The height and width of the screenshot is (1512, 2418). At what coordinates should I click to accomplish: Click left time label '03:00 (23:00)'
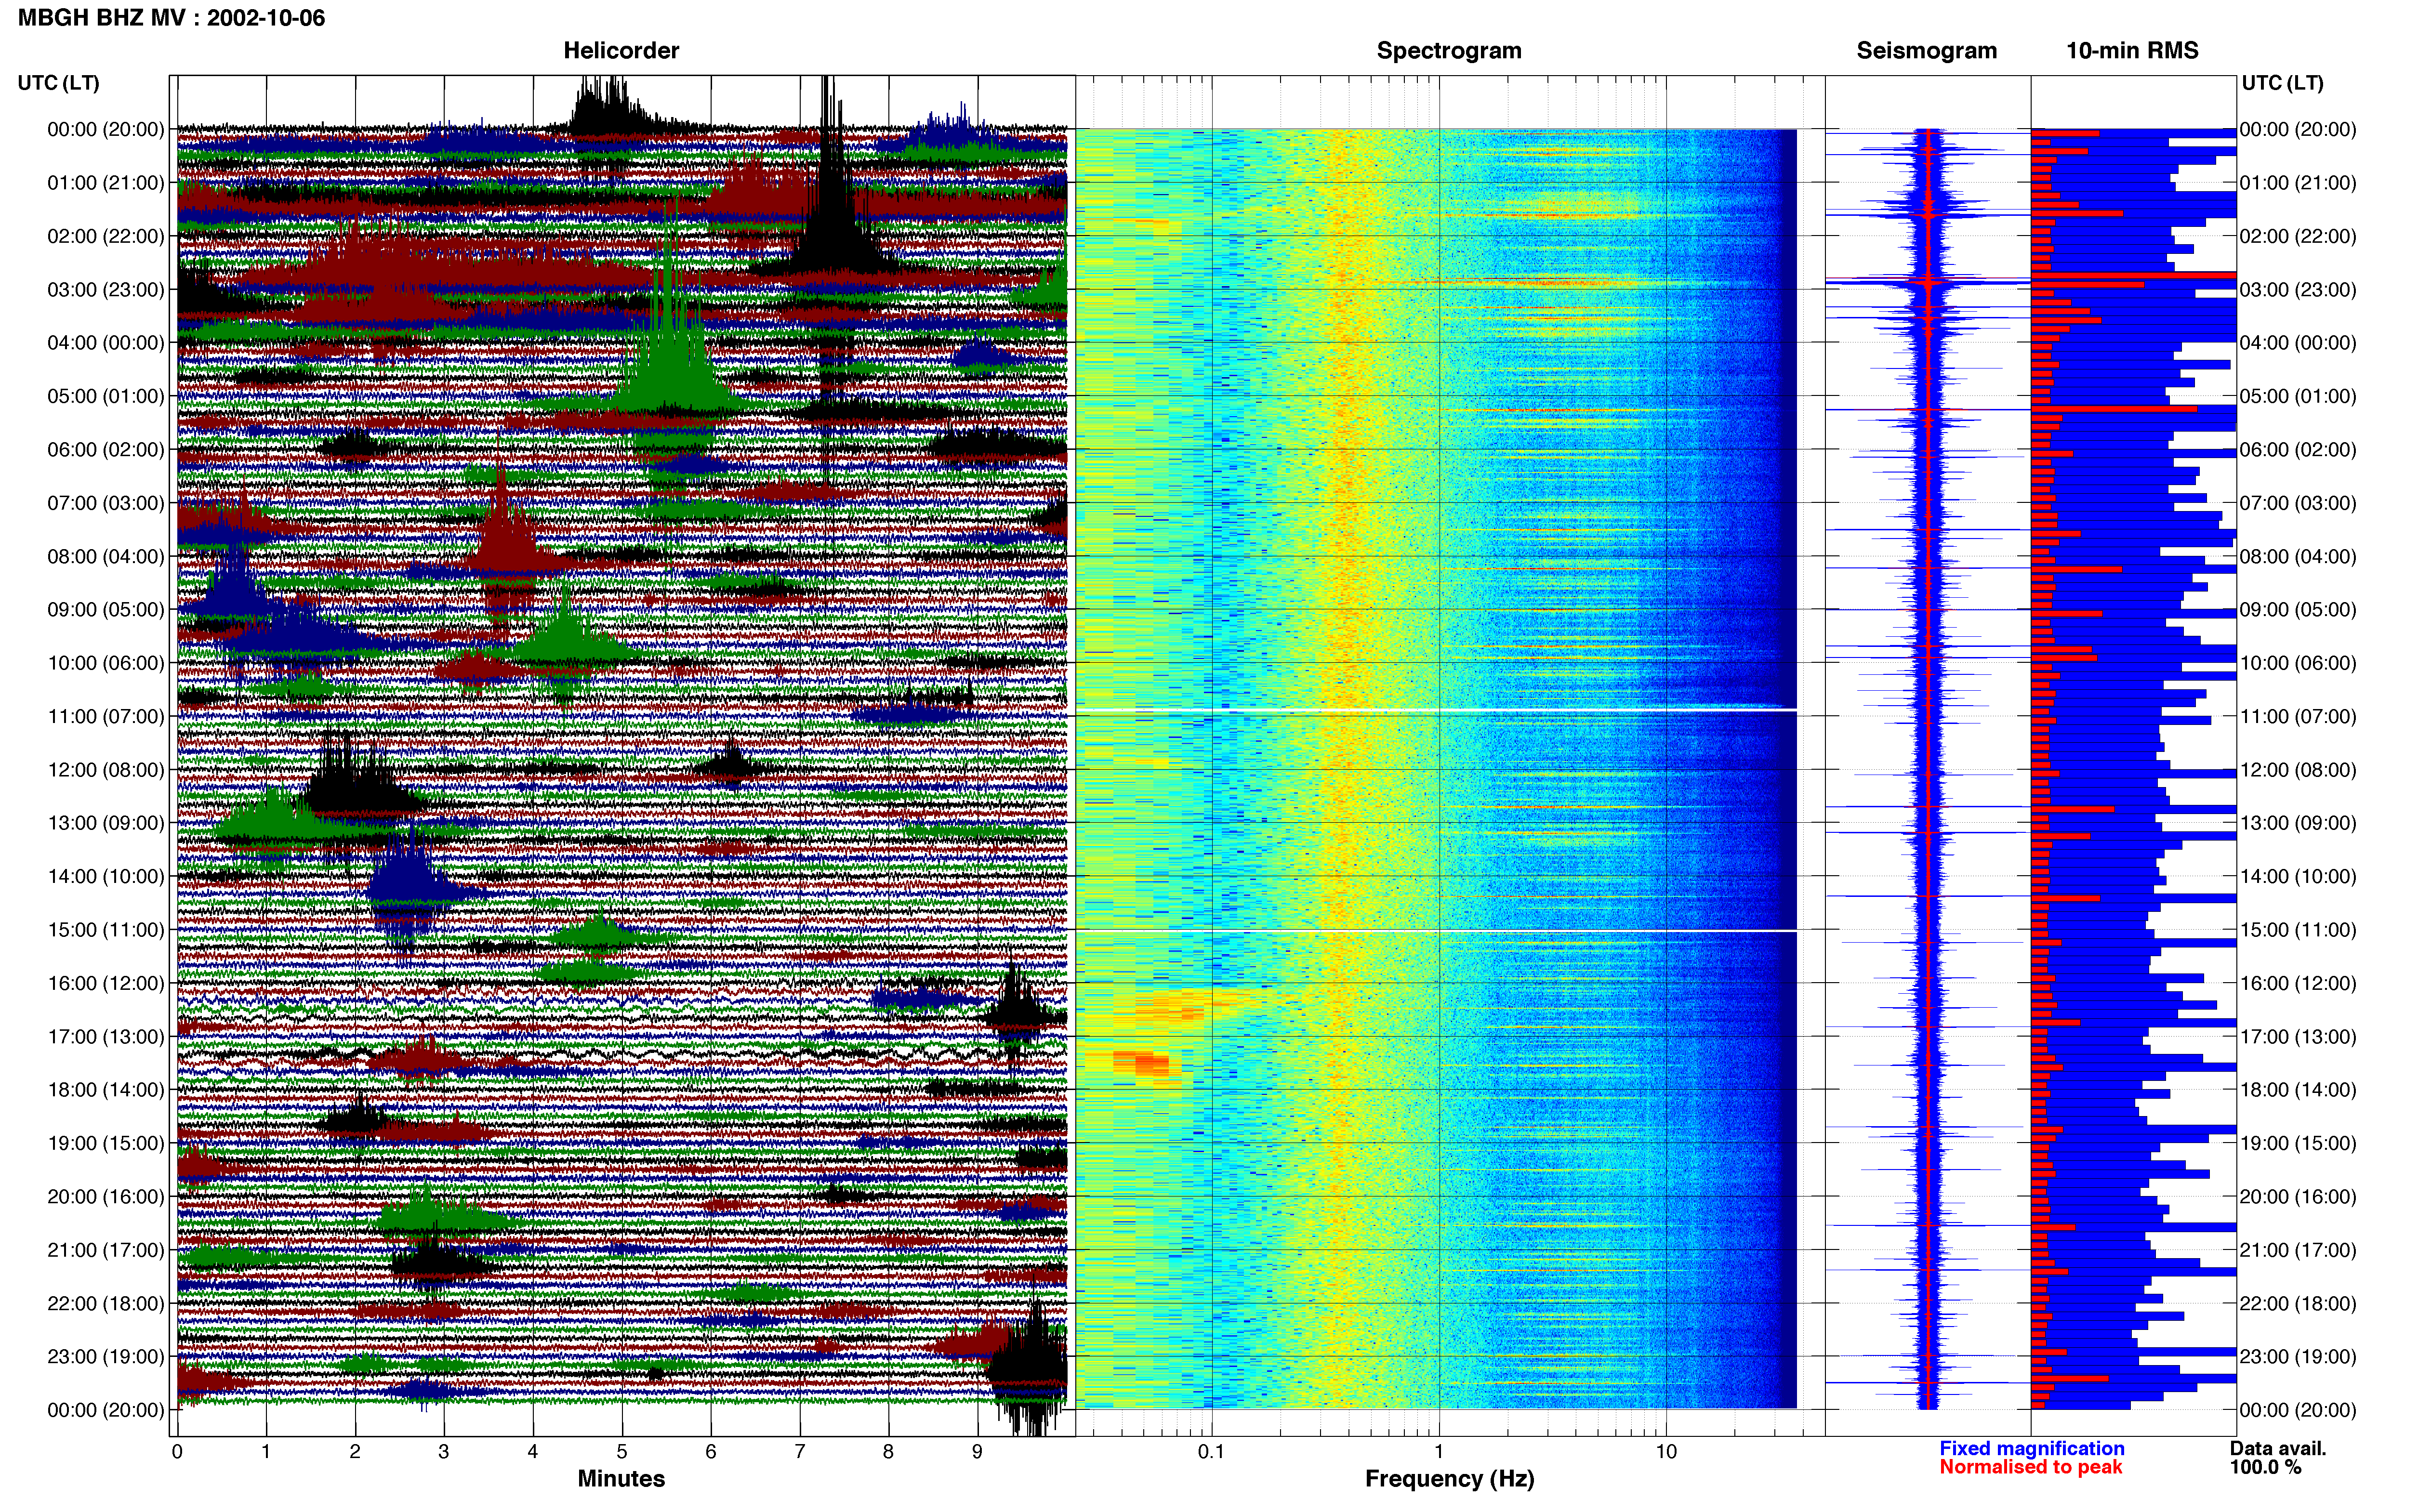[x=106, y=290]
